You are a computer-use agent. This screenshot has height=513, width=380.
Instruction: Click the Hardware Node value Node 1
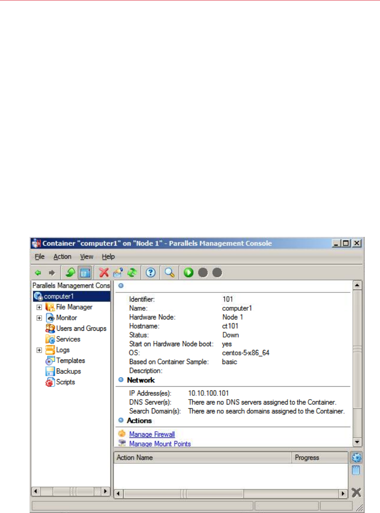[x=233, y=317]
